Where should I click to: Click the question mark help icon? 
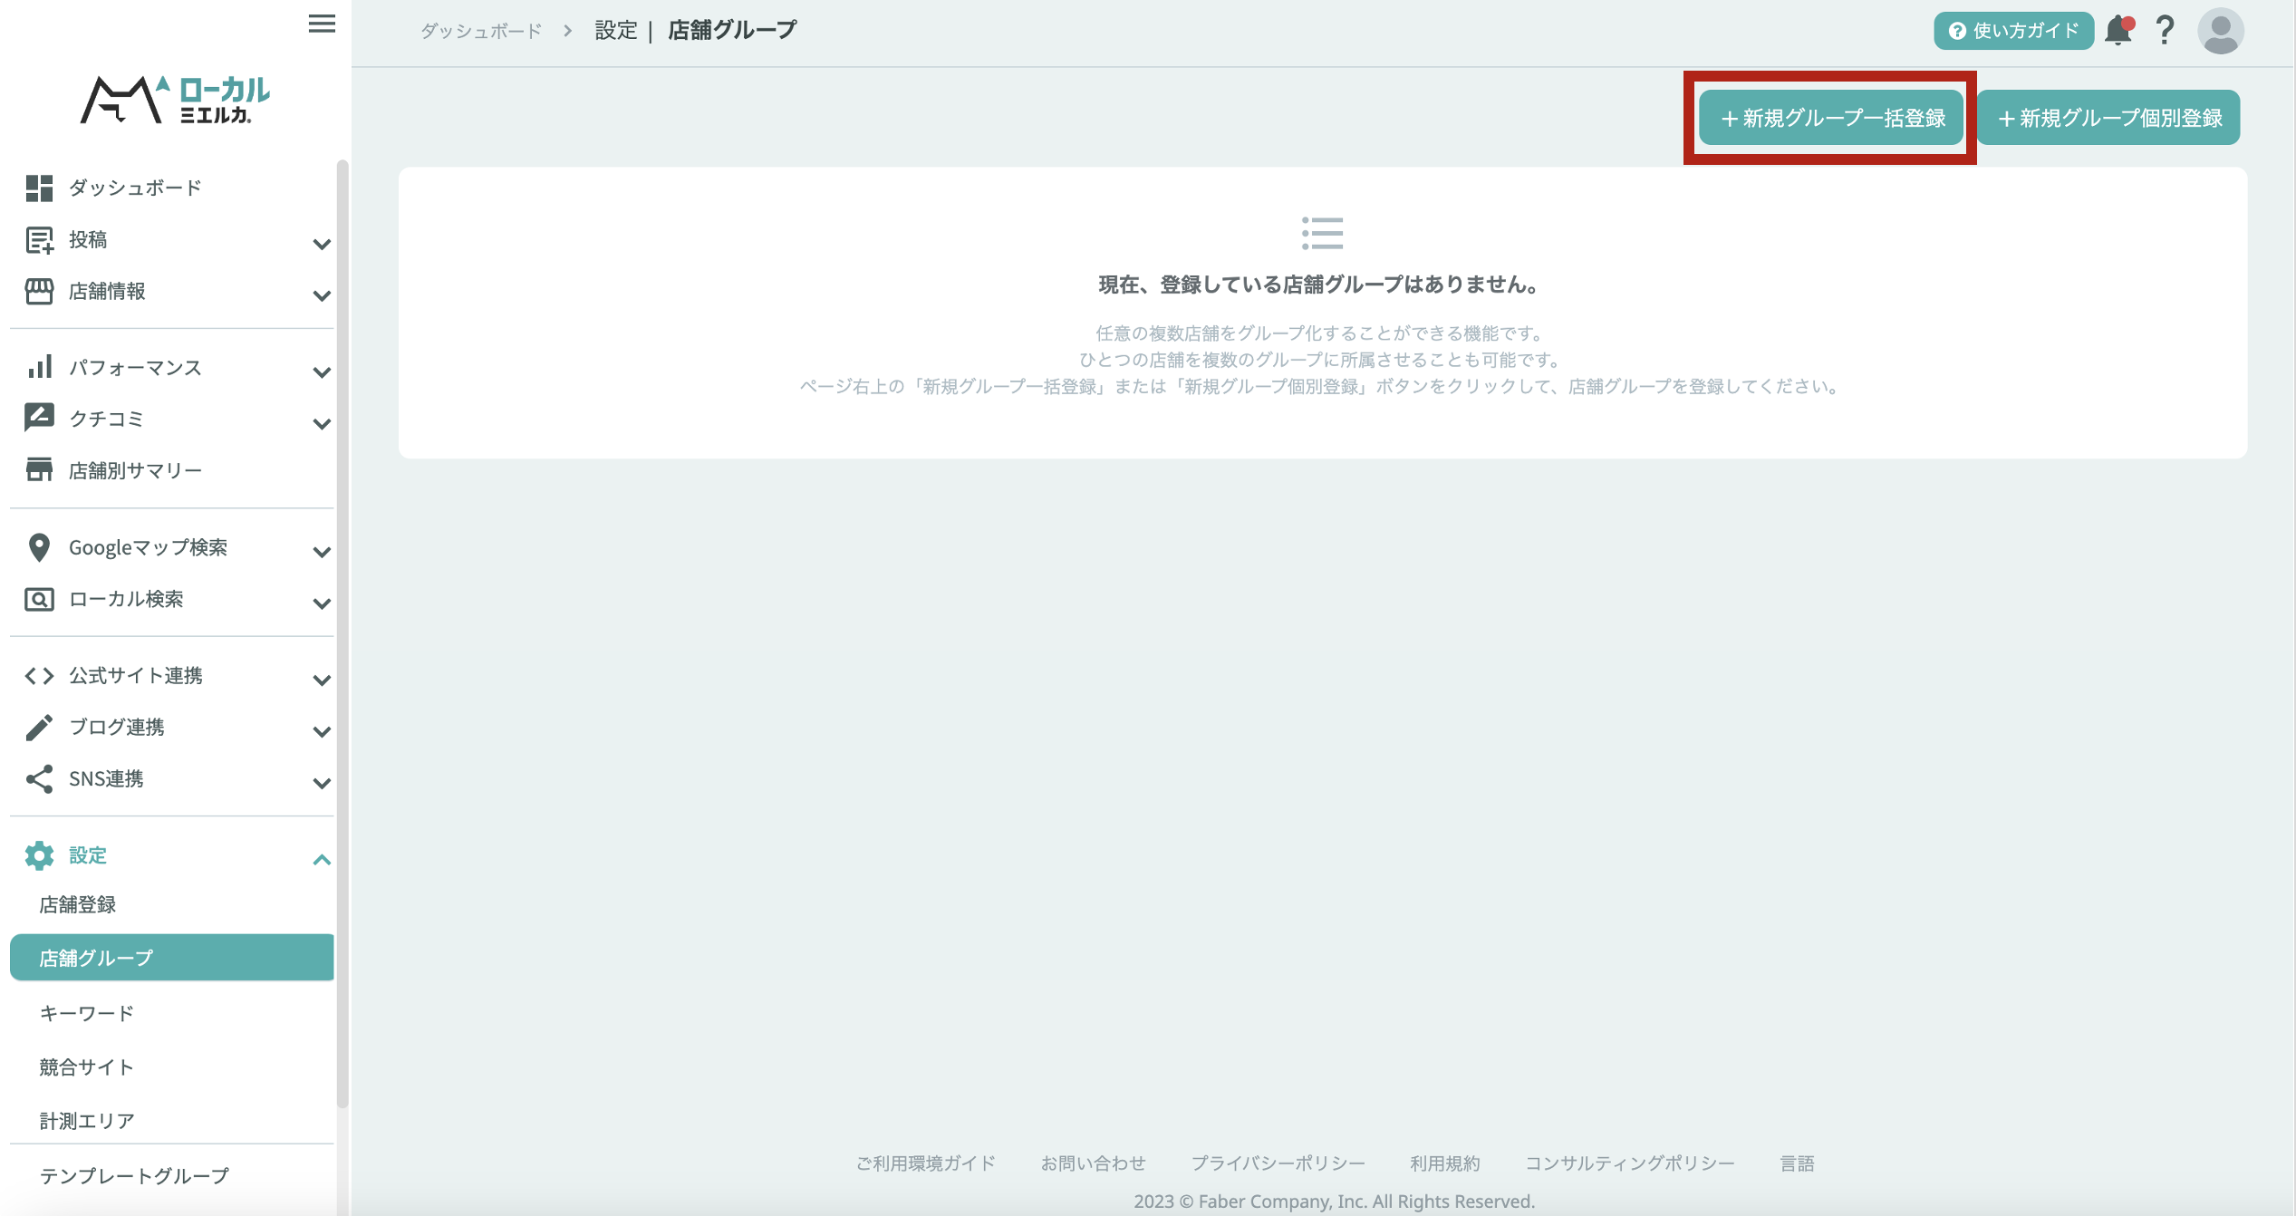[2165, 31]
